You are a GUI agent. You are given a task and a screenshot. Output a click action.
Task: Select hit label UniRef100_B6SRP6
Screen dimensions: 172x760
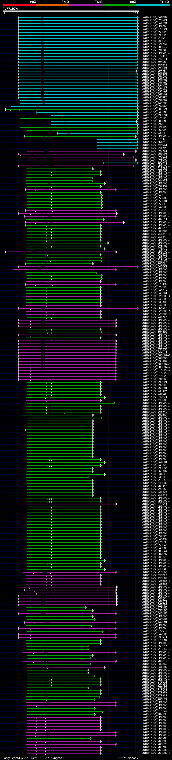tap(154, 97)
